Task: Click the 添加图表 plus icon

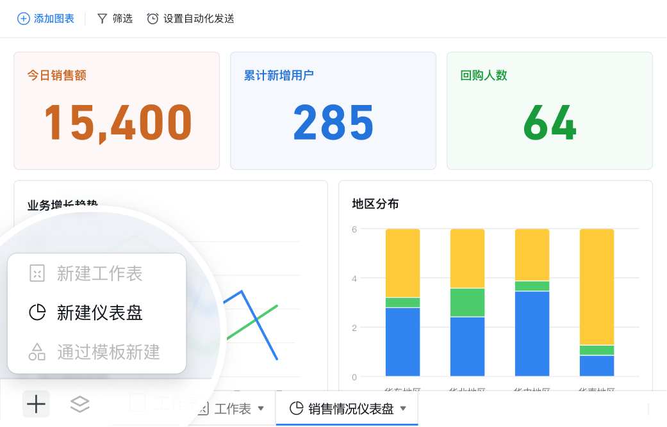Action: [24, 19]
